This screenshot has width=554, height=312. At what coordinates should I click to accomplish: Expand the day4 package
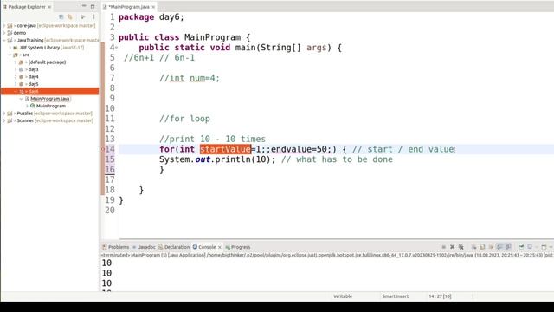click(16, 76)
